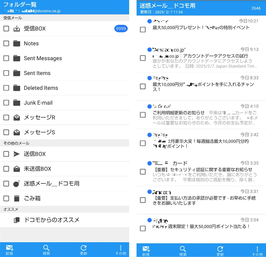Viewport: 266px width, 257px height.
Task: Open mail 最大50,000円プレゼント
Action: (x=201, y=30)
